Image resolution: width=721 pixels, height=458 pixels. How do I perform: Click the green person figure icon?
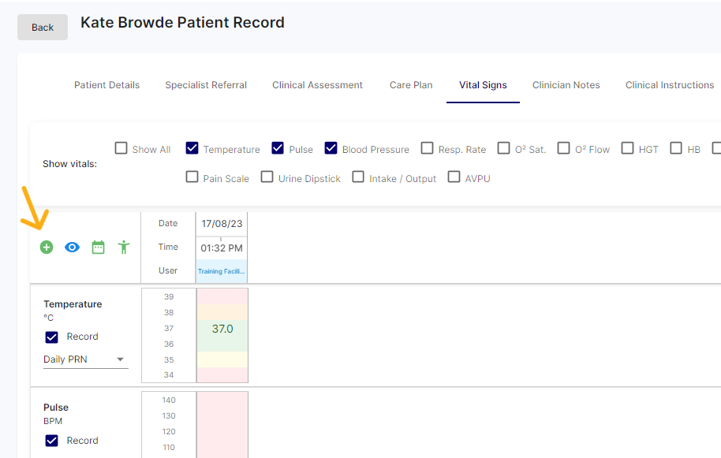(124, 248)
